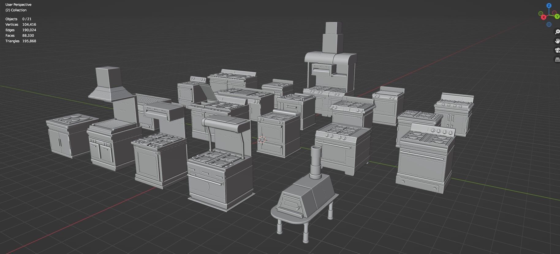Toggle perspective/orthographic grid icon
Viewport: 560px width, 254px height.
[x=557, y=59]
